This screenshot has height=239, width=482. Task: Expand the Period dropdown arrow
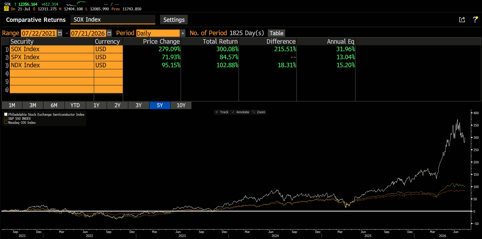click(x=183, y=33)
